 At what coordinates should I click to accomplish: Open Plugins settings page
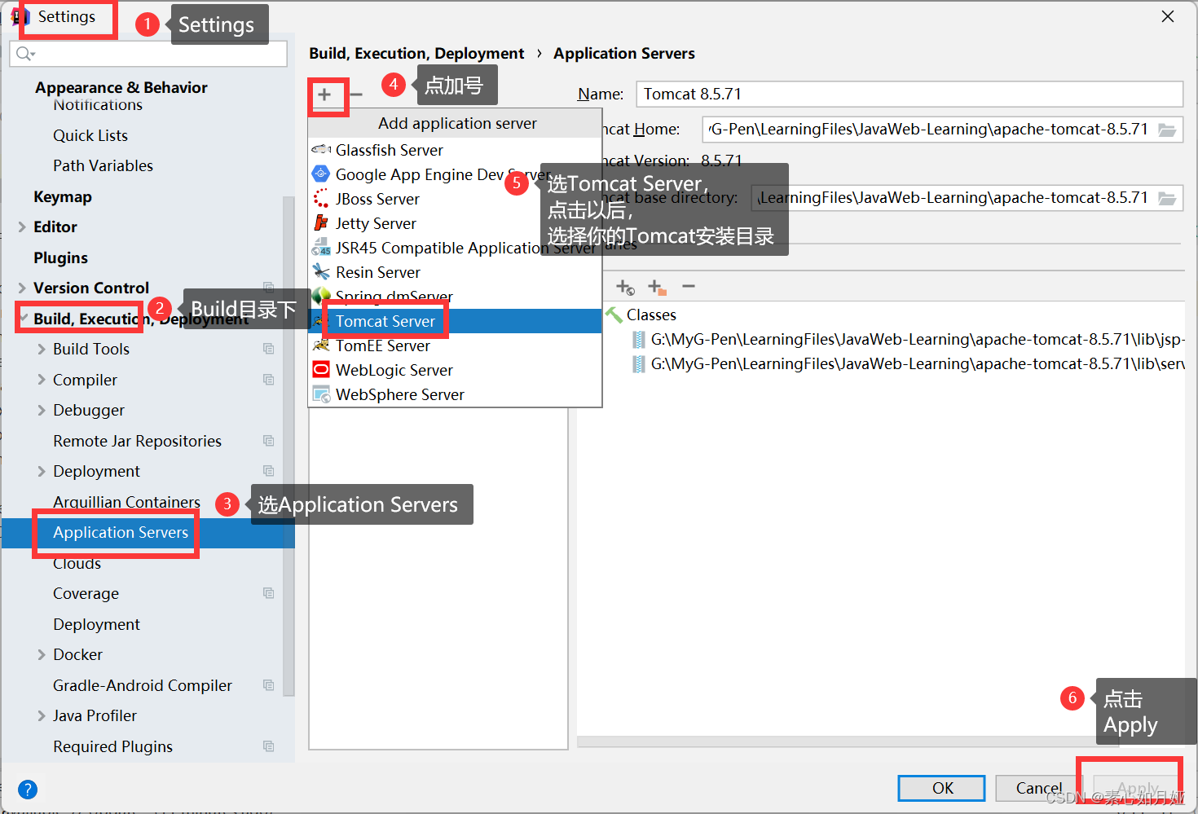(x=60, y=258)
